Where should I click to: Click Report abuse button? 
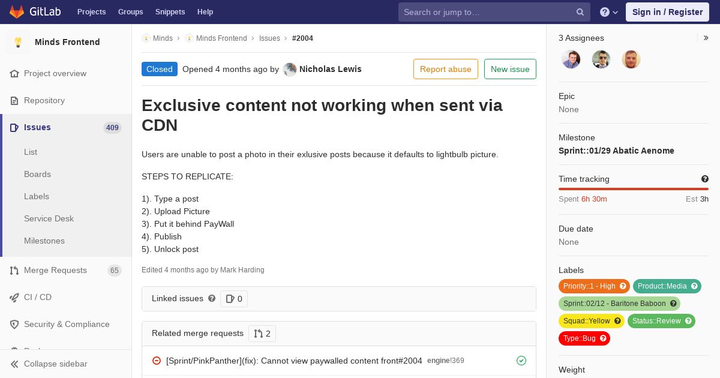pyautogui.click(x=446, y=69)
